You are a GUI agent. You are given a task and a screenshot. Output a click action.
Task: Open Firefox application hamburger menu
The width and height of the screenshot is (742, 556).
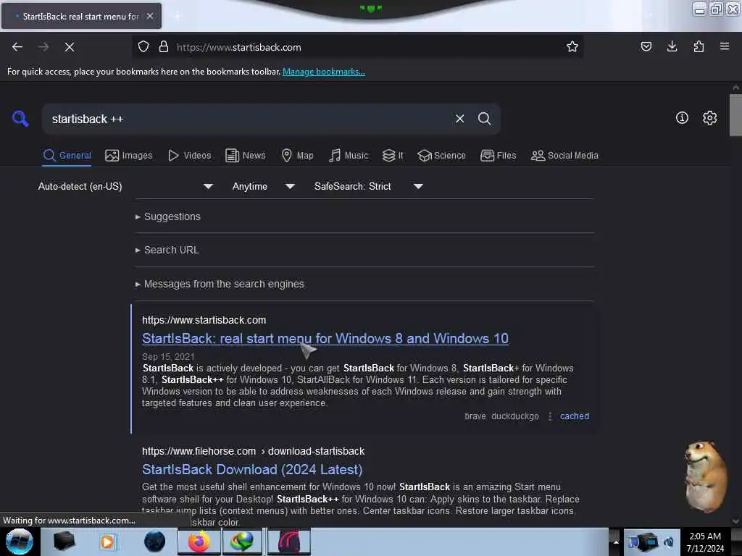point(724,47)
